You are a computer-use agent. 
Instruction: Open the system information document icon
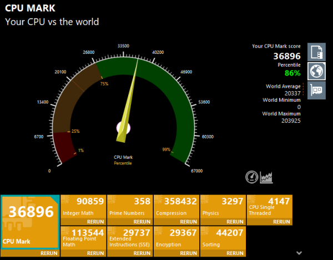click(x=316, y=52)
